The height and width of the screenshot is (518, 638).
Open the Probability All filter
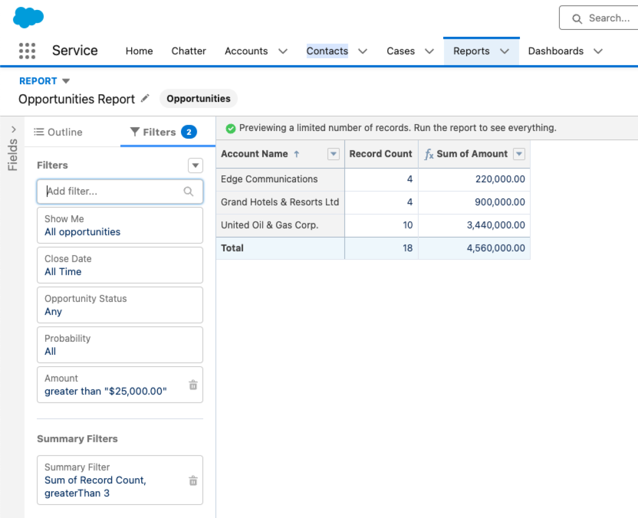click(120, 345)
